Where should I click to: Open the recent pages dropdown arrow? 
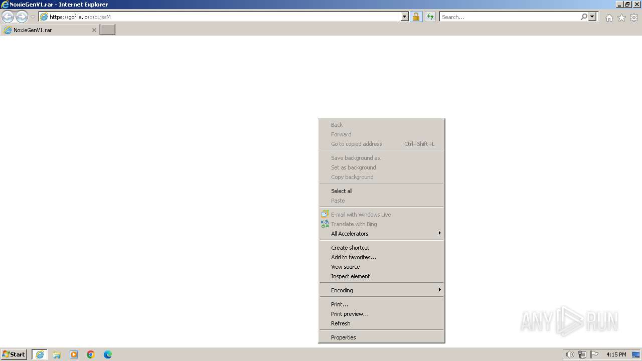pyautogui.click(x=33, y=17)
